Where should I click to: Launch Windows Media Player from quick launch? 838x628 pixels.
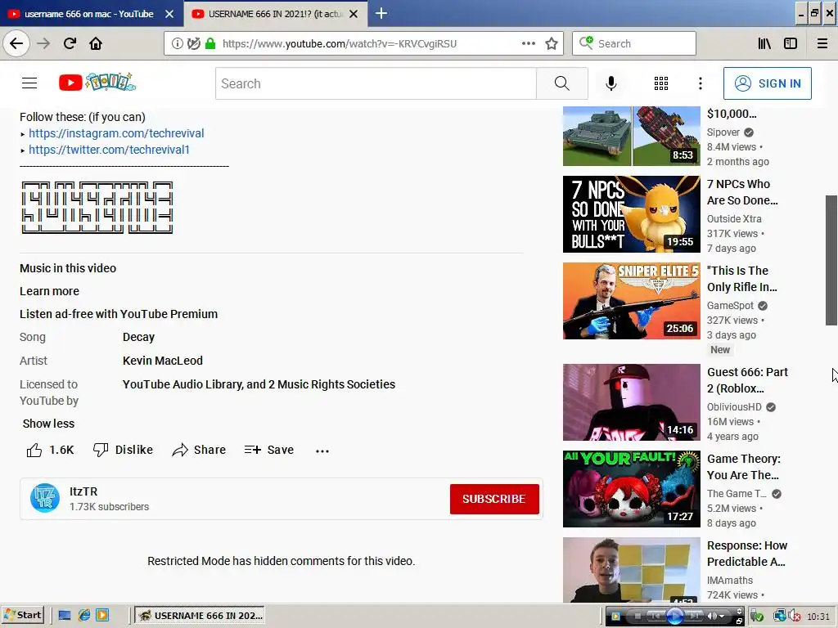pyautogui.click(x=102, y=615)
